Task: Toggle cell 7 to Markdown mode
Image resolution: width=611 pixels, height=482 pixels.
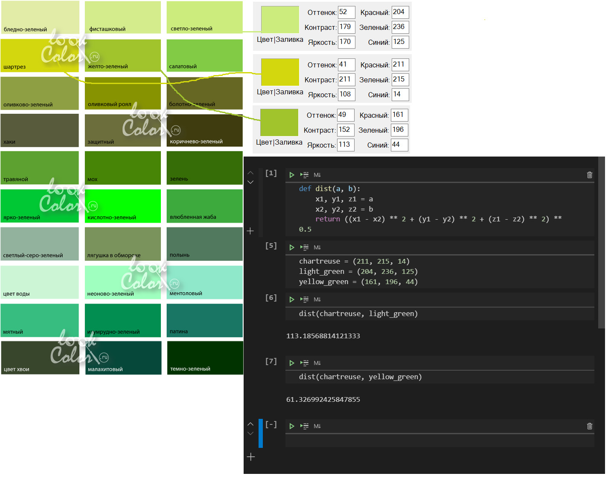Action: [x=317, y=363]
